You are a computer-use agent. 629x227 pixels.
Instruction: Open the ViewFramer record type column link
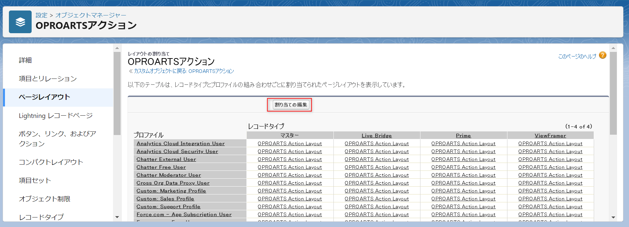(x=550, y=136)
